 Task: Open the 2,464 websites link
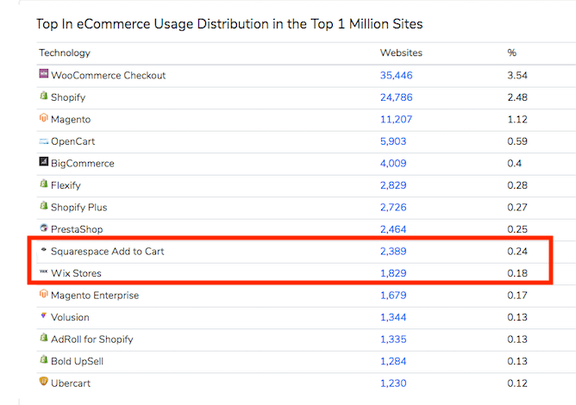tap(393, 229)
